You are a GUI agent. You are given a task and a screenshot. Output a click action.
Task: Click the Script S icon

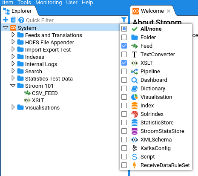135,157
